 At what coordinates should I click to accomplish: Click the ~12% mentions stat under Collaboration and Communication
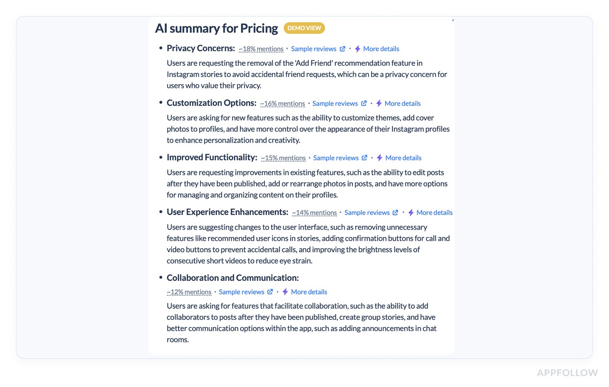click(x=189, y=292)
